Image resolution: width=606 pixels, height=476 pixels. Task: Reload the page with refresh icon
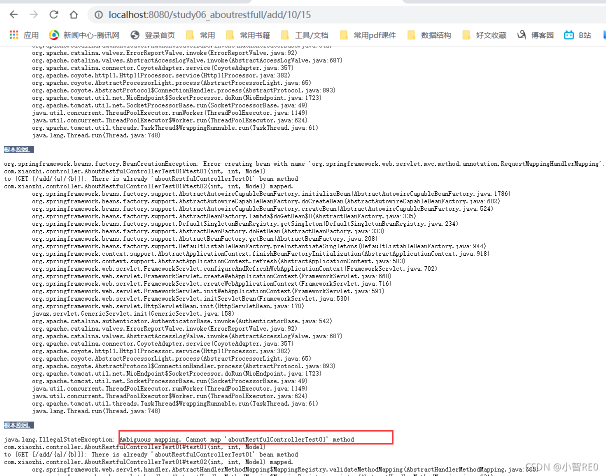[x=53, y=15]
